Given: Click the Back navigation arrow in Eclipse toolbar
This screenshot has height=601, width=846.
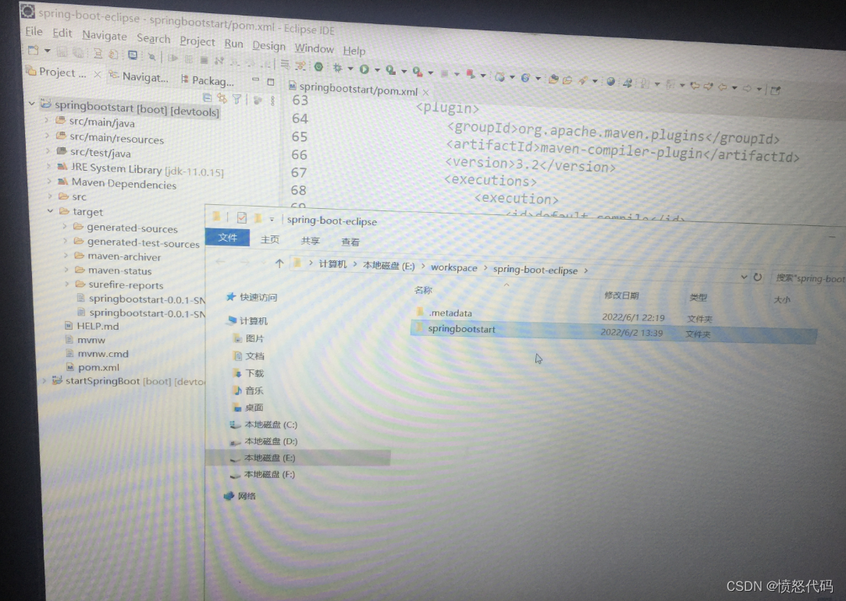Looking at the screenshot, I should point(723,87).
